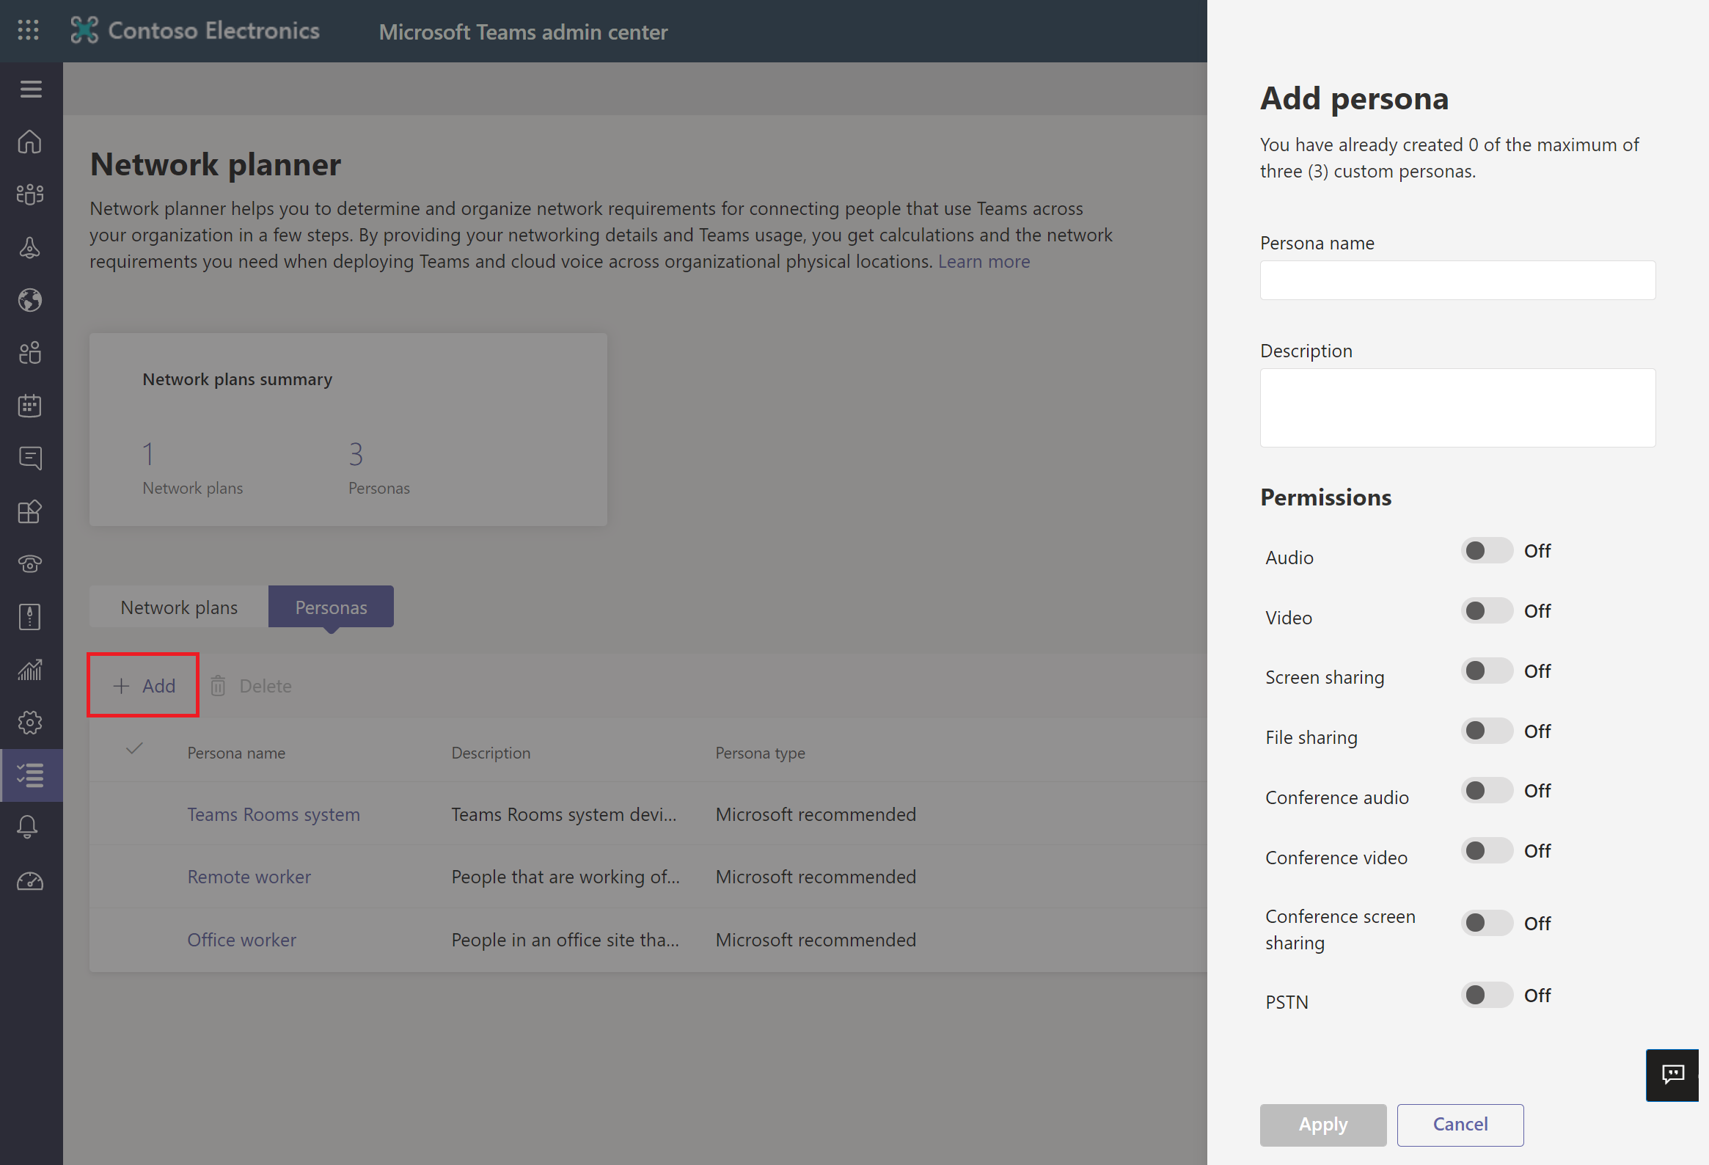1709x1165 pixels.
Task: Click the notifications bell icon
Action: [28, 827]
